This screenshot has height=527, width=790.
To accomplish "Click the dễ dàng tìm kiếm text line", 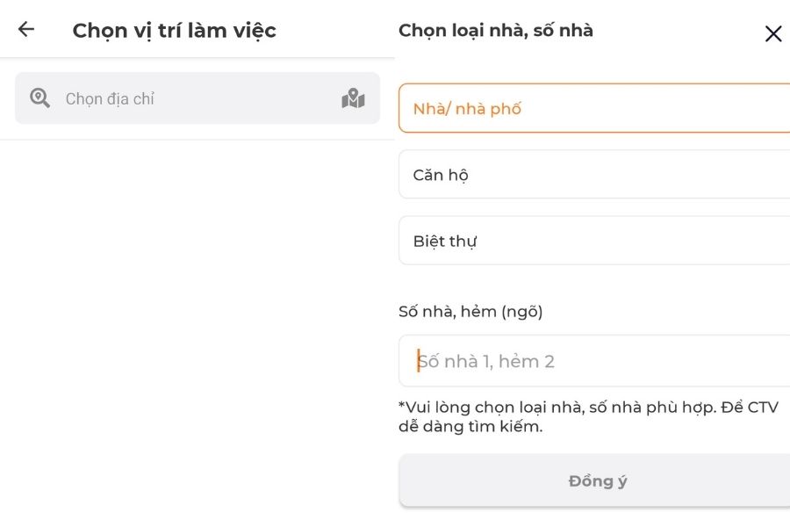I will [x=470, y=427].
